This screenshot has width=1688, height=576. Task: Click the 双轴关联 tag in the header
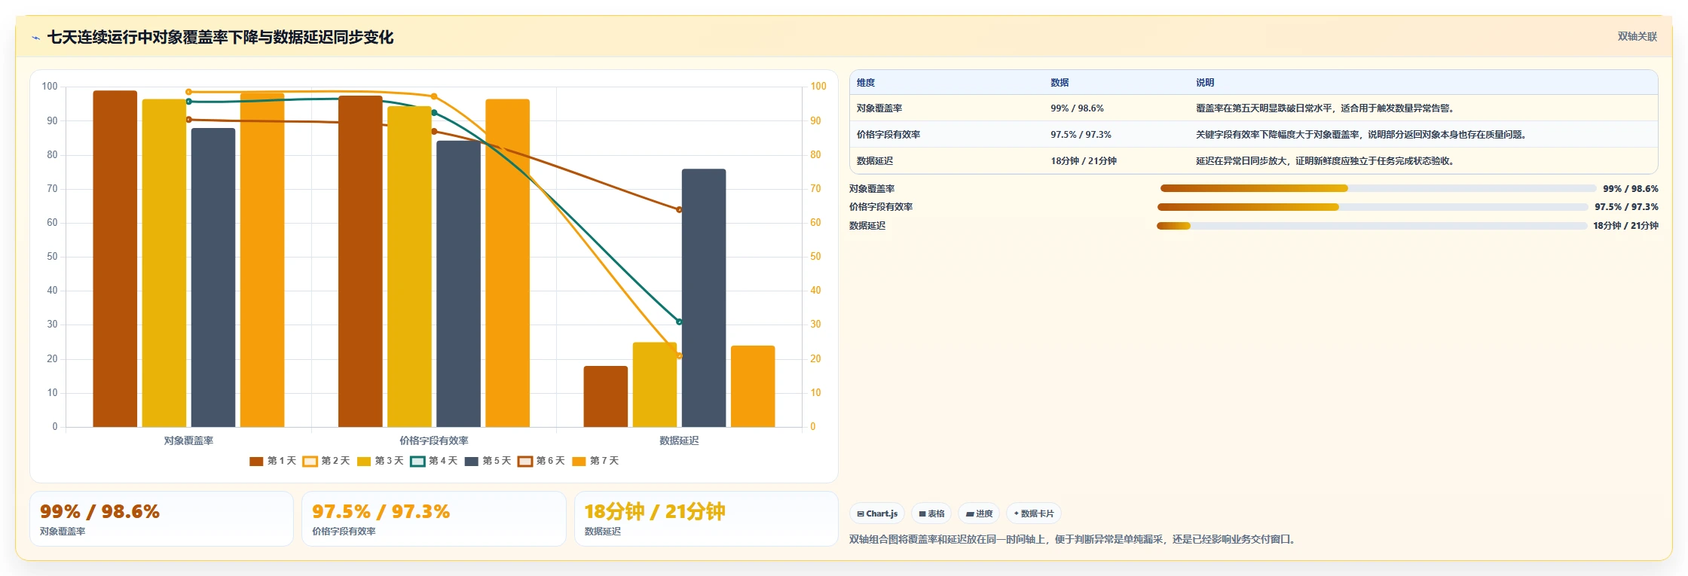coord(1637,37)
